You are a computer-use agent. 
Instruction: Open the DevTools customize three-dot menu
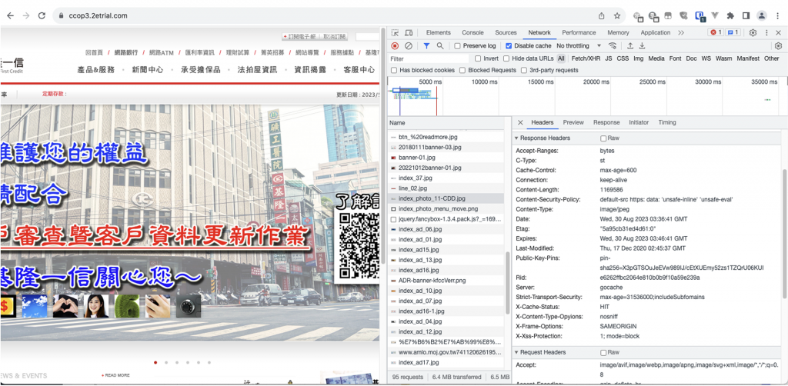click(766, 32)
